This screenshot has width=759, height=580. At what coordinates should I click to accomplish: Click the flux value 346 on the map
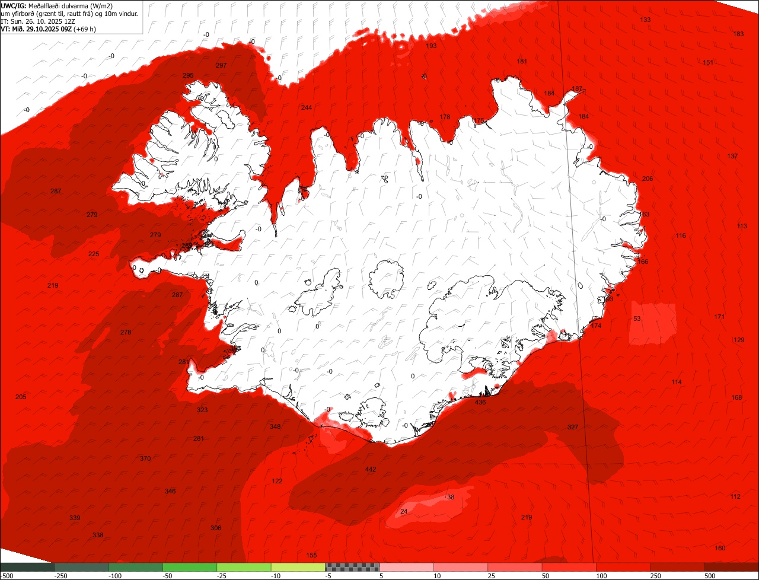pyautogui.click(x=170, y=492)
